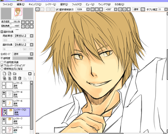The width and height of the screenshot is (168, 134).
Task: Clear layer contents icon
Action: 15,78
